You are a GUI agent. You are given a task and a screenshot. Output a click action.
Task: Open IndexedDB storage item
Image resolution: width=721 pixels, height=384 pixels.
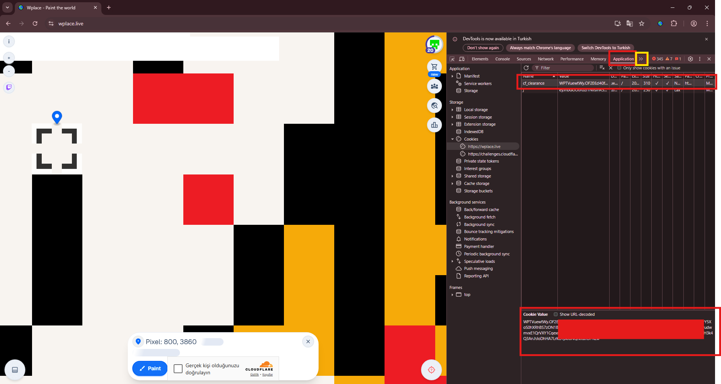(474, 132)
